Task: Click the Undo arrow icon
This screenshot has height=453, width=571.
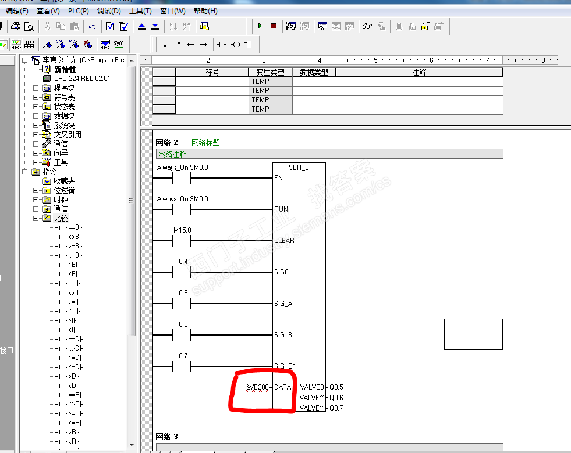Action: click(x=92, y=26)
